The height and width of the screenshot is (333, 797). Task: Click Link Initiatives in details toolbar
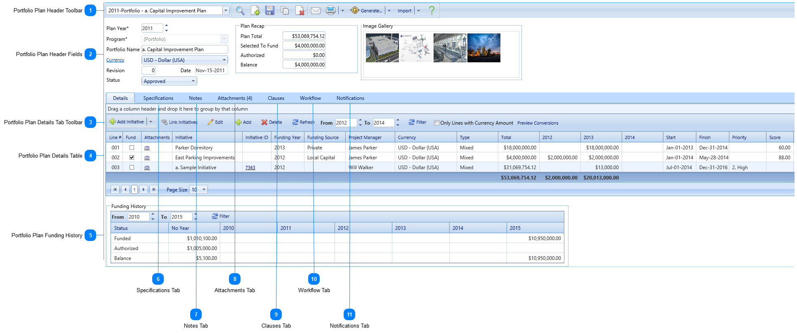point(179,122)
